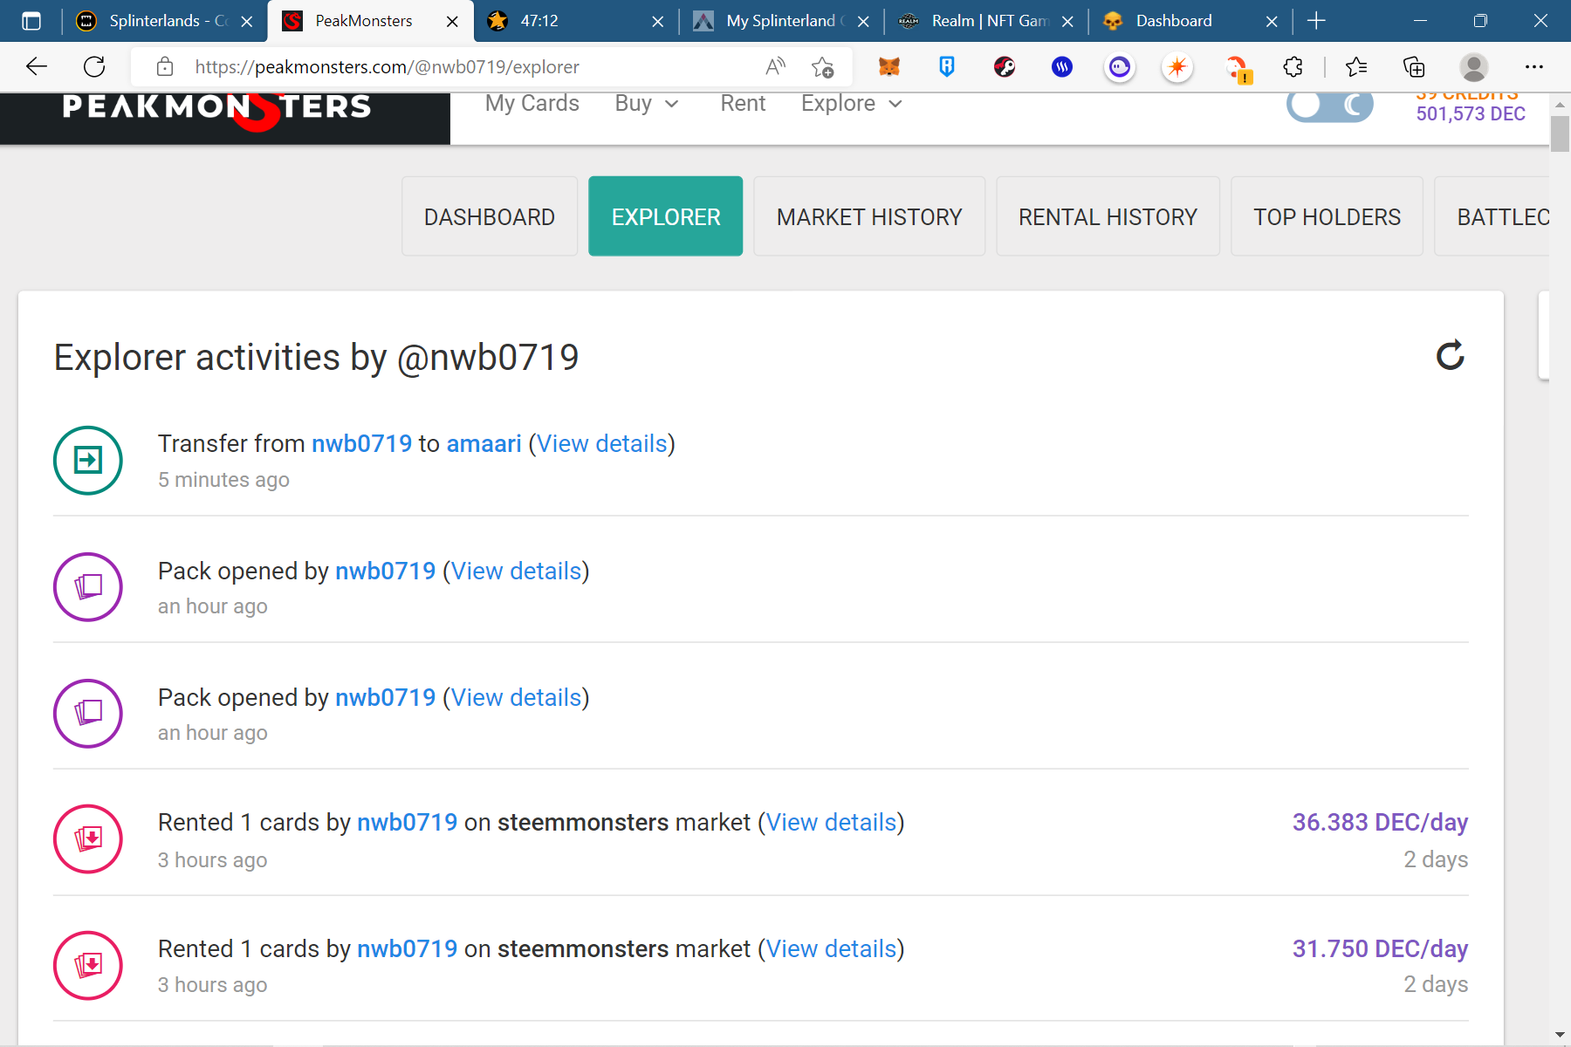
Task: Open the MetaMask fox extension
Action: pos(888,67)
